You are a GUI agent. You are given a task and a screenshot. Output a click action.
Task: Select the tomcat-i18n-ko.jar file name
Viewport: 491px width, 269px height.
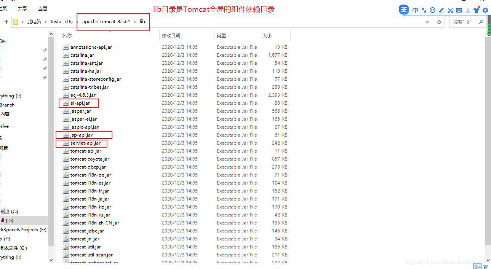[91, 207]
